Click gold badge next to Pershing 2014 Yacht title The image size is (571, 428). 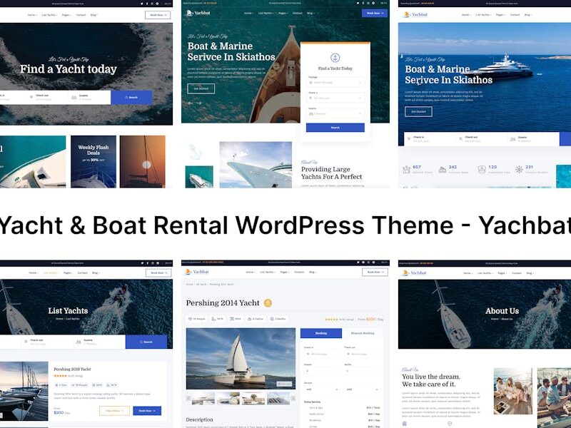click(268, 302)
